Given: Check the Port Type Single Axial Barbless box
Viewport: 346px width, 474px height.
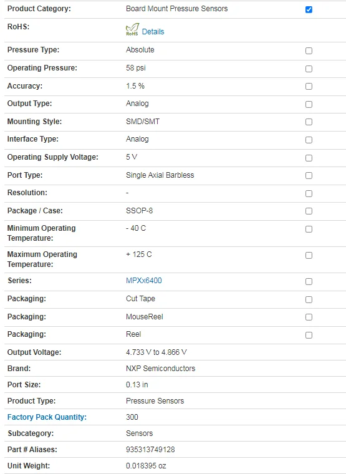Looking at the screenshot, I should click(309, 176).
